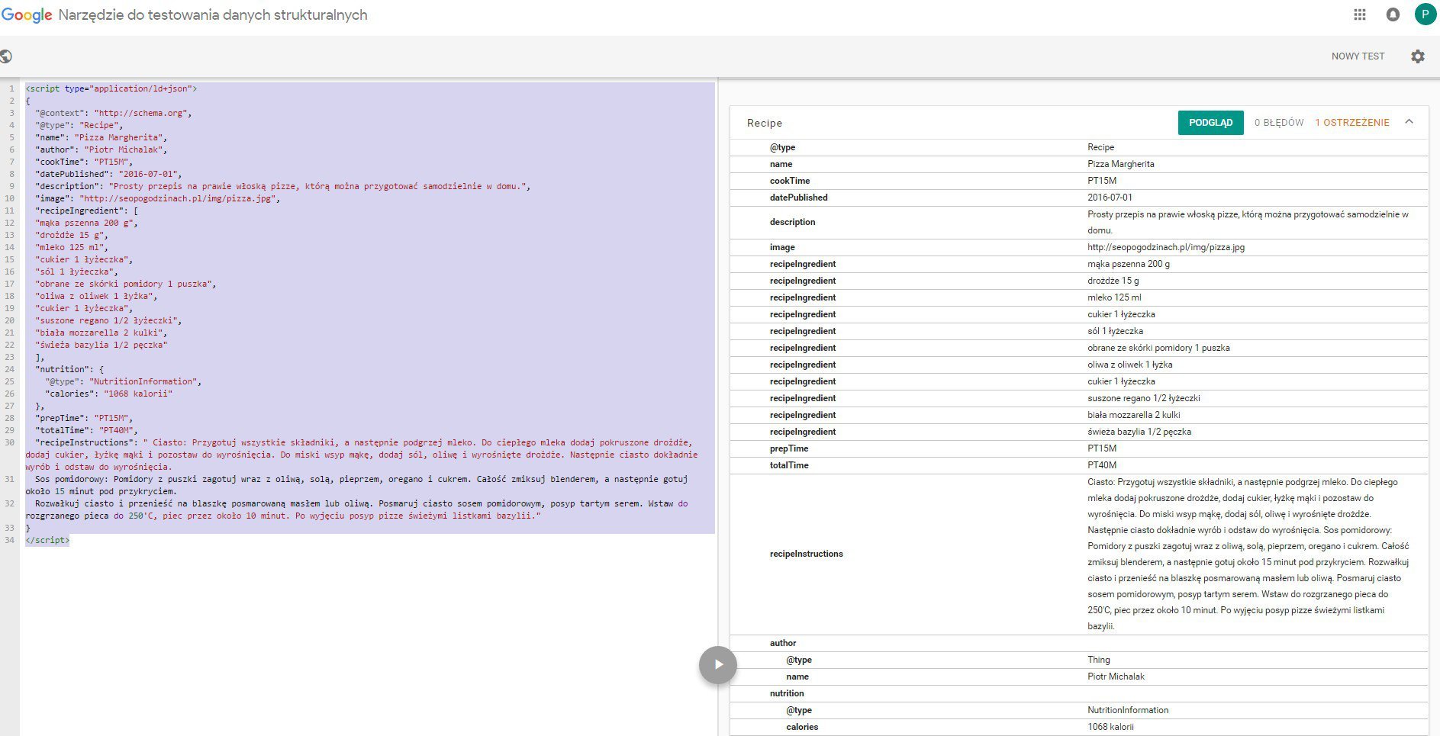
Task: Click the 'oliwa z oliwek 1 łyżka' value
Action: (x=1129, y=365)
